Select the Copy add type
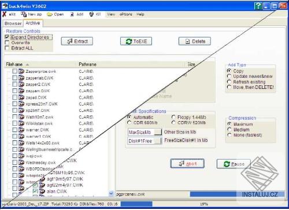 pos(229,71)
